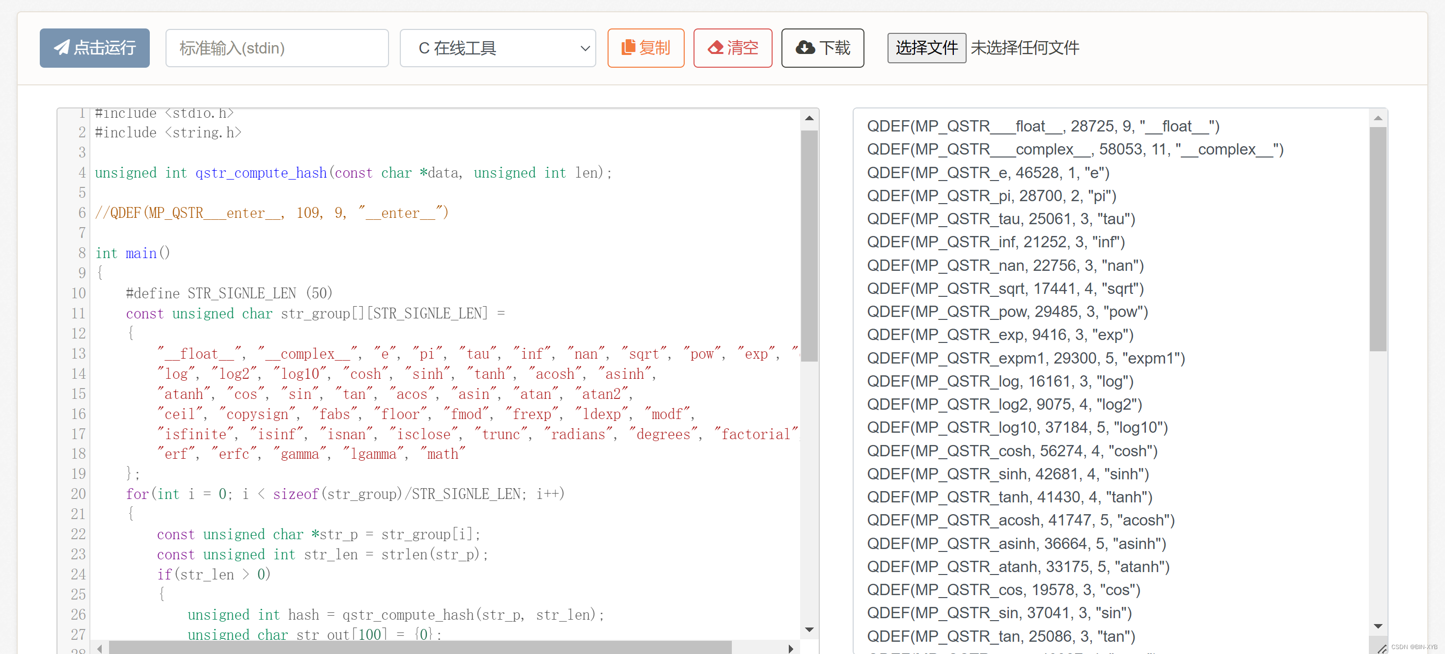This screenshot has height=654, width=1445.
Task: Click the 标准输入(stdin) input field
Action: (x=277, y=48)
